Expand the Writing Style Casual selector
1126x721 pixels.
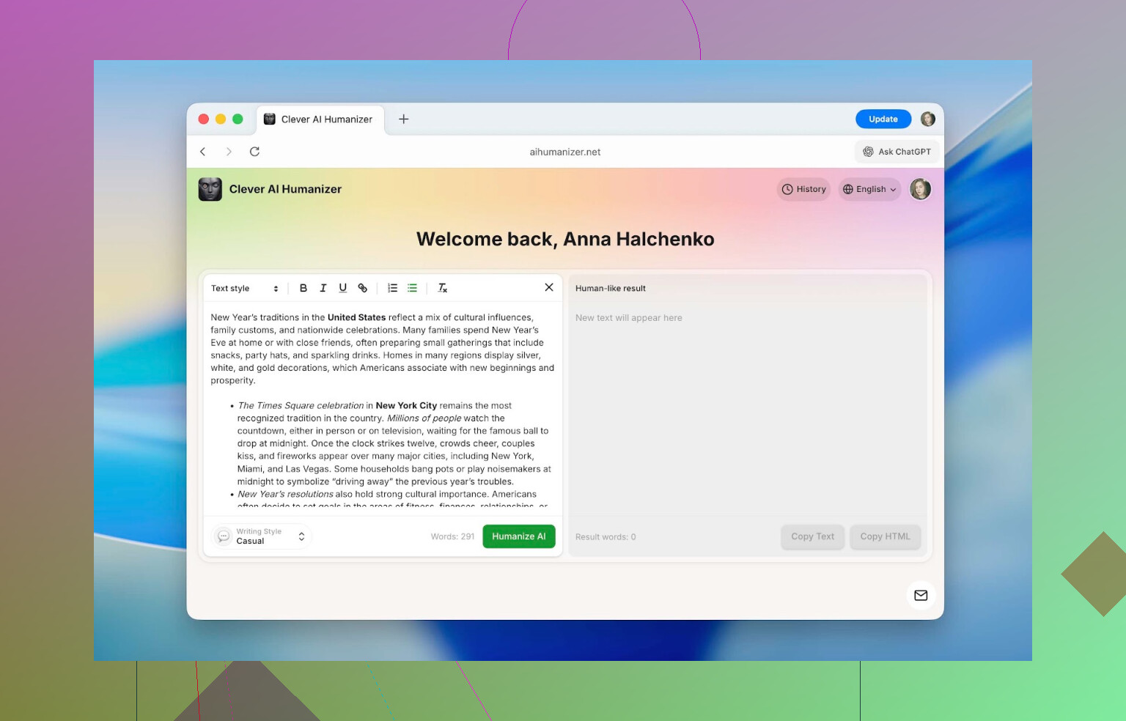[262, 536]
